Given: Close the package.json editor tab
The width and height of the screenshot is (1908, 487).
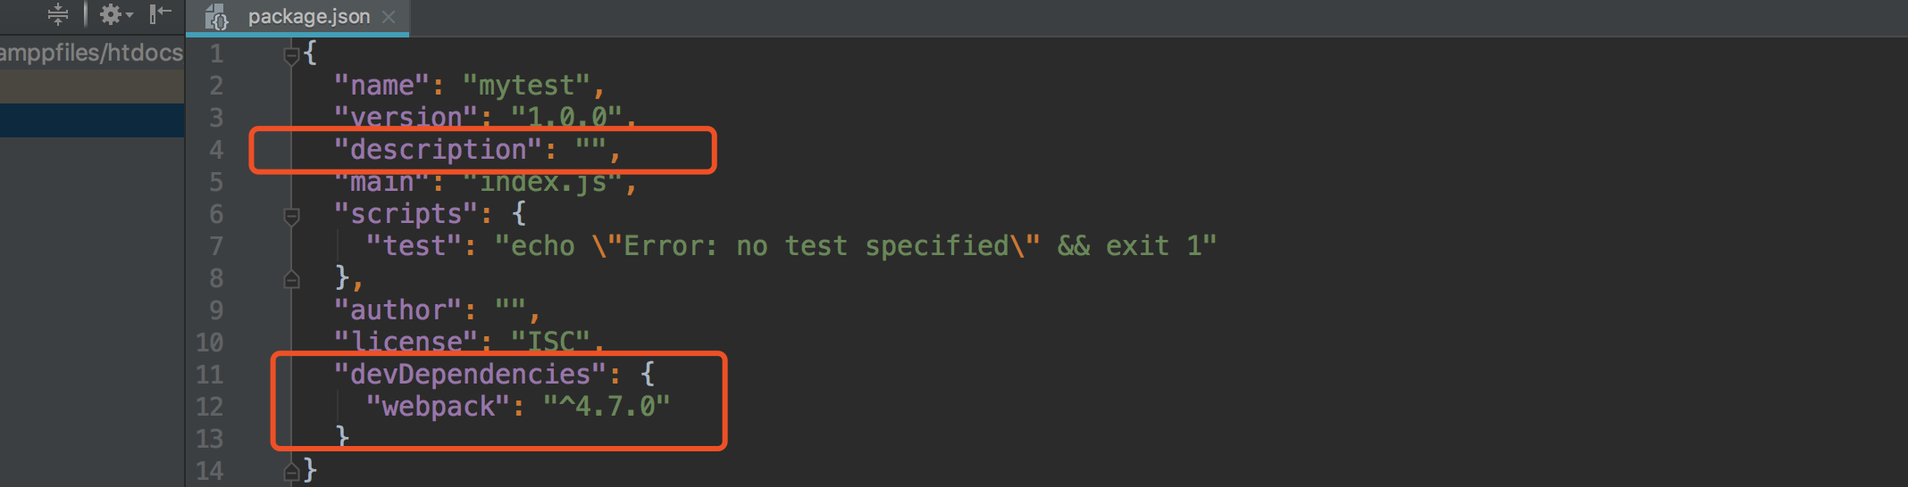Looking at the screenshot, I should (x=389, y=17).
